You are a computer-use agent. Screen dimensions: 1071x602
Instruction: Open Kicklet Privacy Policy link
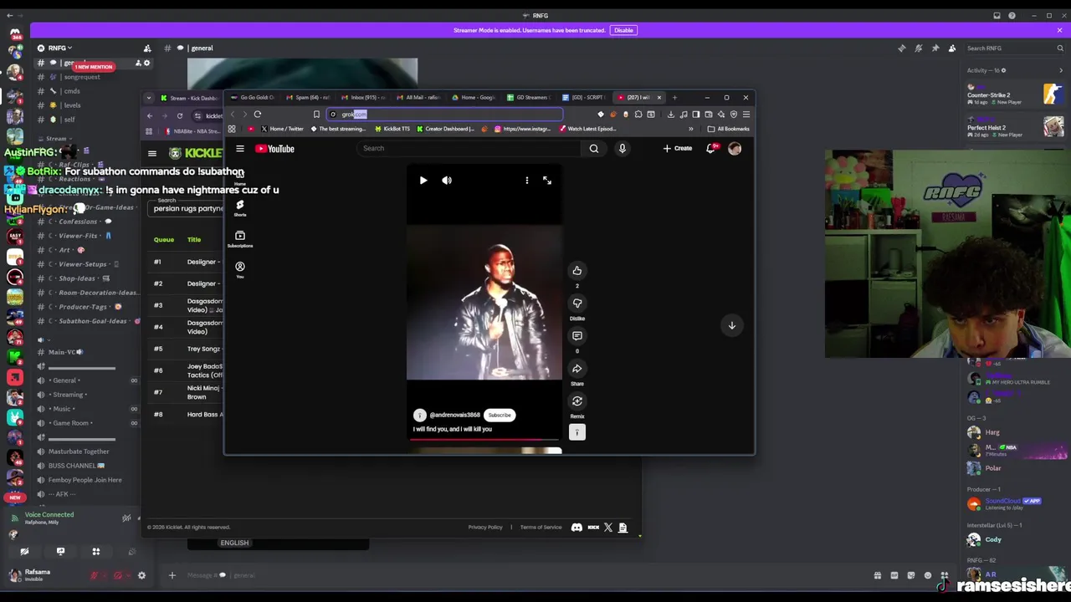click(485, 528)
